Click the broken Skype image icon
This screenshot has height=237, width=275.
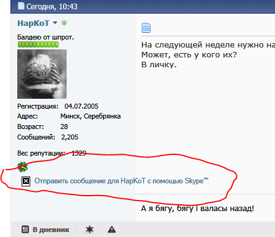[26, 181]
